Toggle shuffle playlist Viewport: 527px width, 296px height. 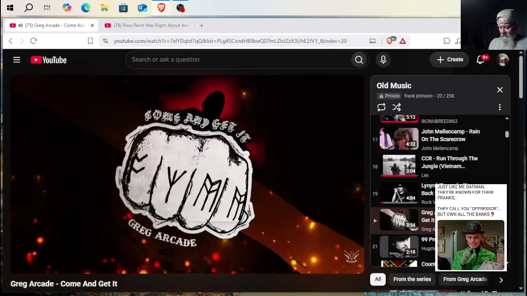pos(396,107)
